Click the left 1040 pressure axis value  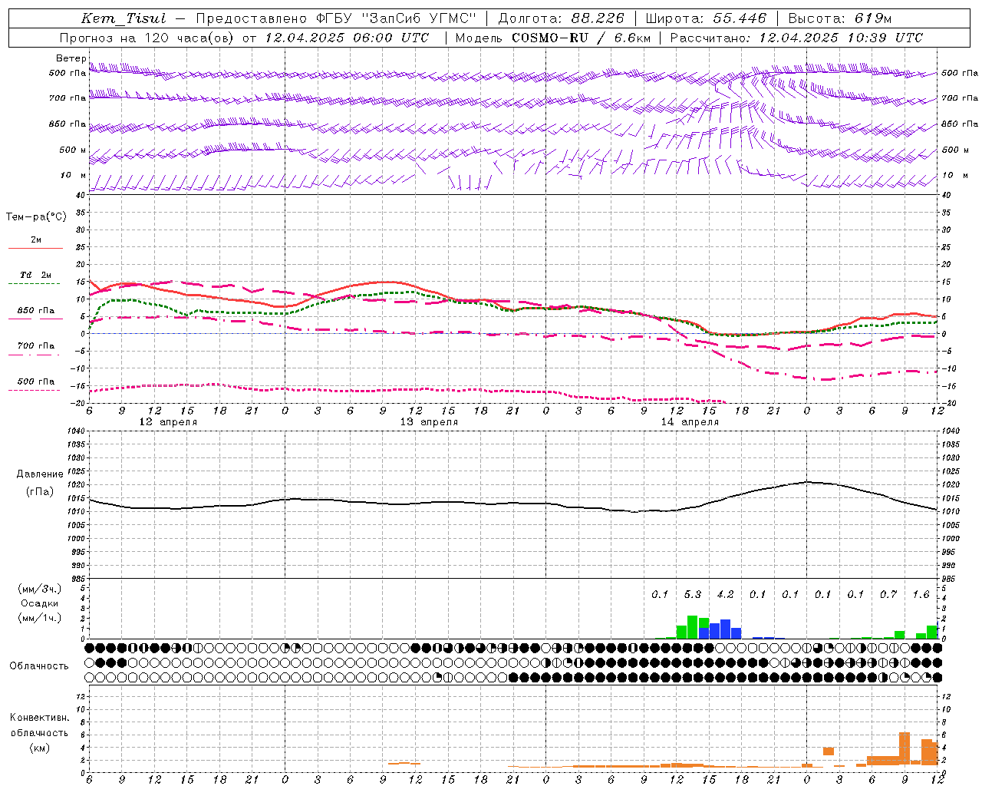click(77, 431)
